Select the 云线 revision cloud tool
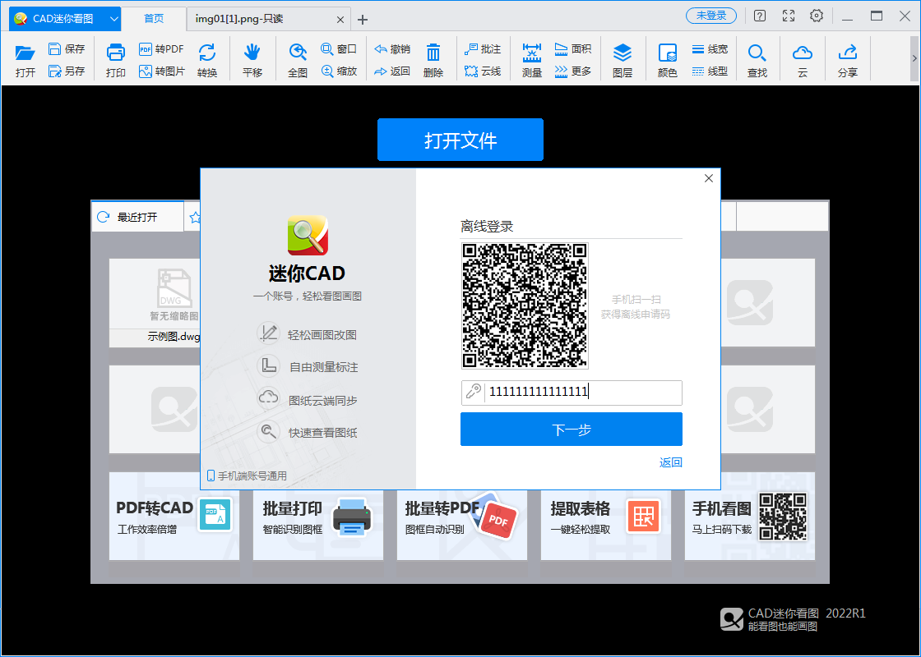 point(482,71)
